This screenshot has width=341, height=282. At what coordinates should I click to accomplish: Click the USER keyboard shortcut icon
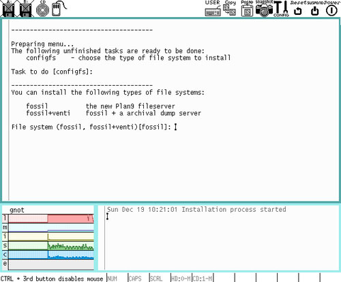[213, 9]
